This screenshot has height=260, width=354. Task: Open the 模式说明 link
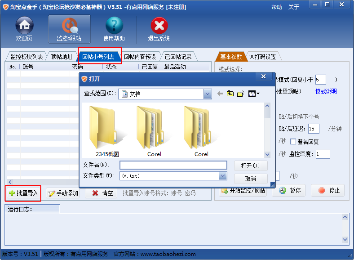(x=326, y=91)
